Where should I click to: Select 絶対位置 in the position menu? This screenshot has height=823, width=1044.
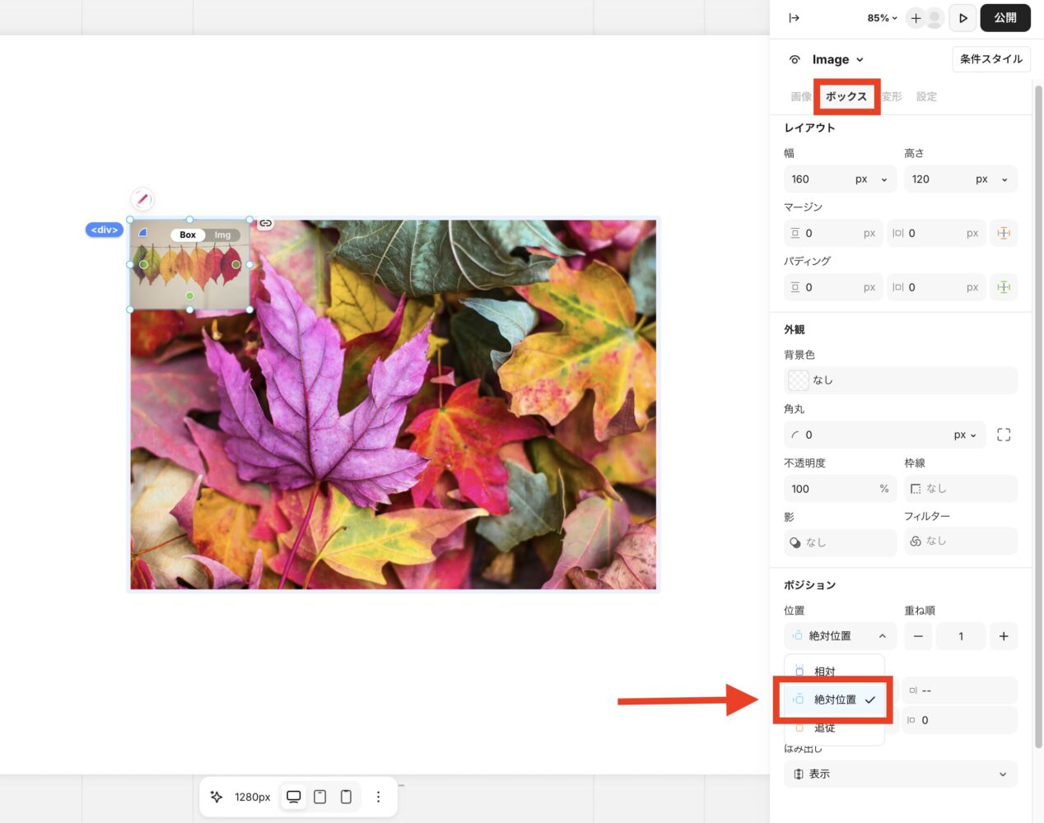pyautogui.click(x=834, y=700)
